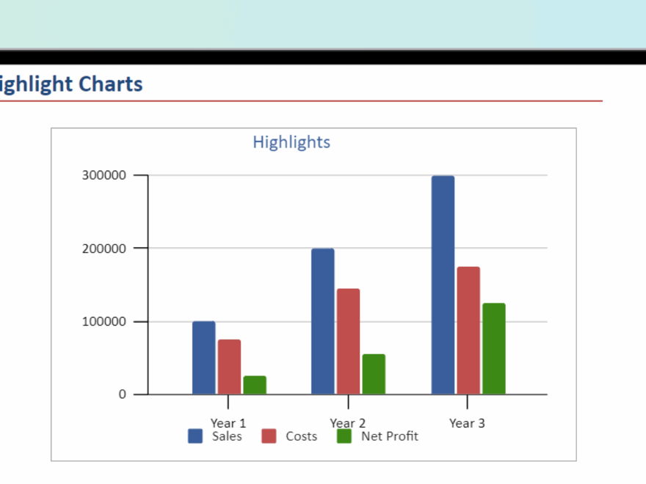Click the green Net Profit legend swatch

tap(344, 436)
